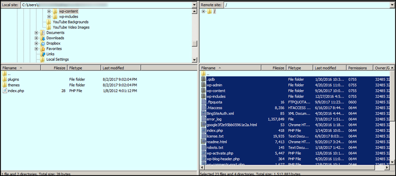Select the BingSiteAuth.xml file icon
The width and height of the screenshot is (396, 176).
coord(203,113)
